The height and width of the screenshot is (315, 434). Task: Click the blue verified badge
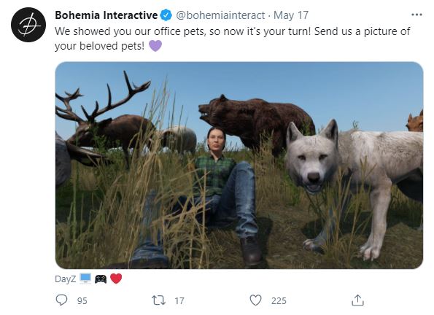(166, 15)
